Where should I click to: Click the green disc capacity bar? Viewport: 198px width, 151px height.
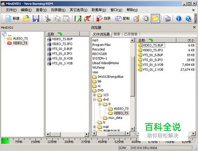5,141
